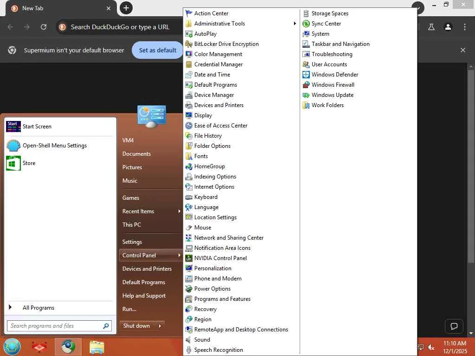Click the Start orb on taskbar
Viewport: 475px width, 356px height.
pos(12,347)
